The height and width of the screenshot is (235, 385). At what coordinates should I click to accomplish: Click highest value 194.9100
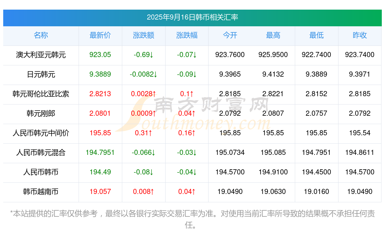[273, 172]
